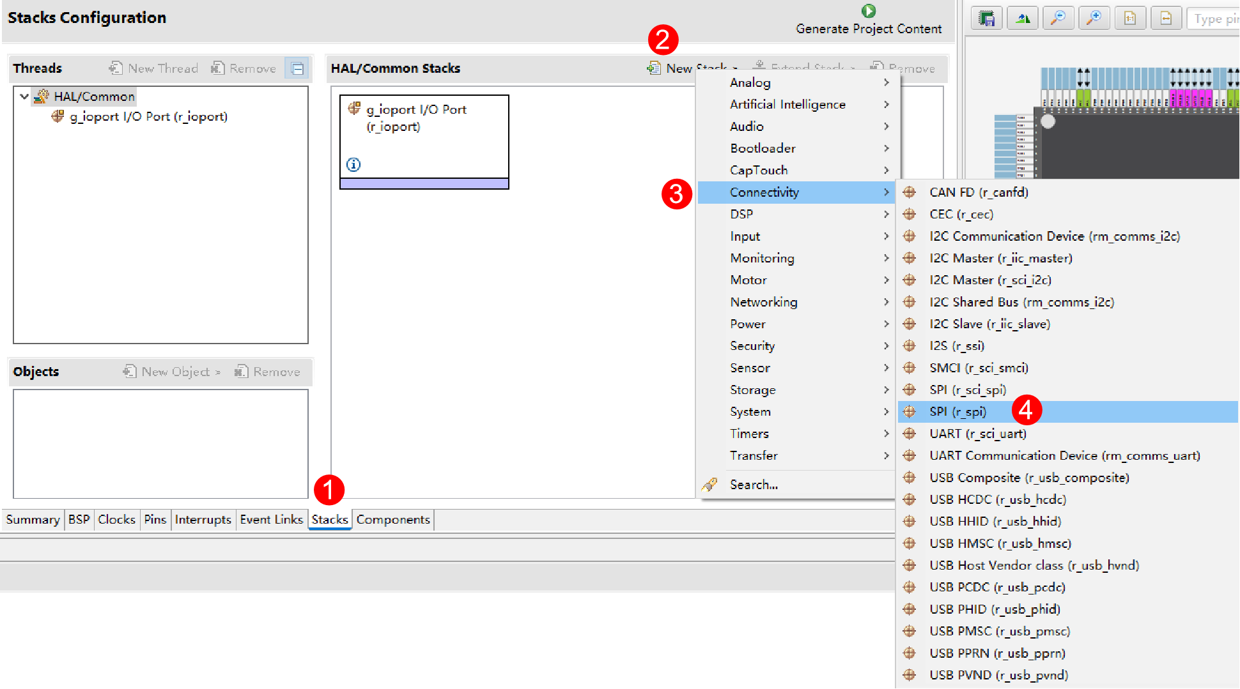Image resolution: width=1240 pixels, height=689 pixels.
Task: Select the g_ioport I/O Port stack block
Action: 424,142
